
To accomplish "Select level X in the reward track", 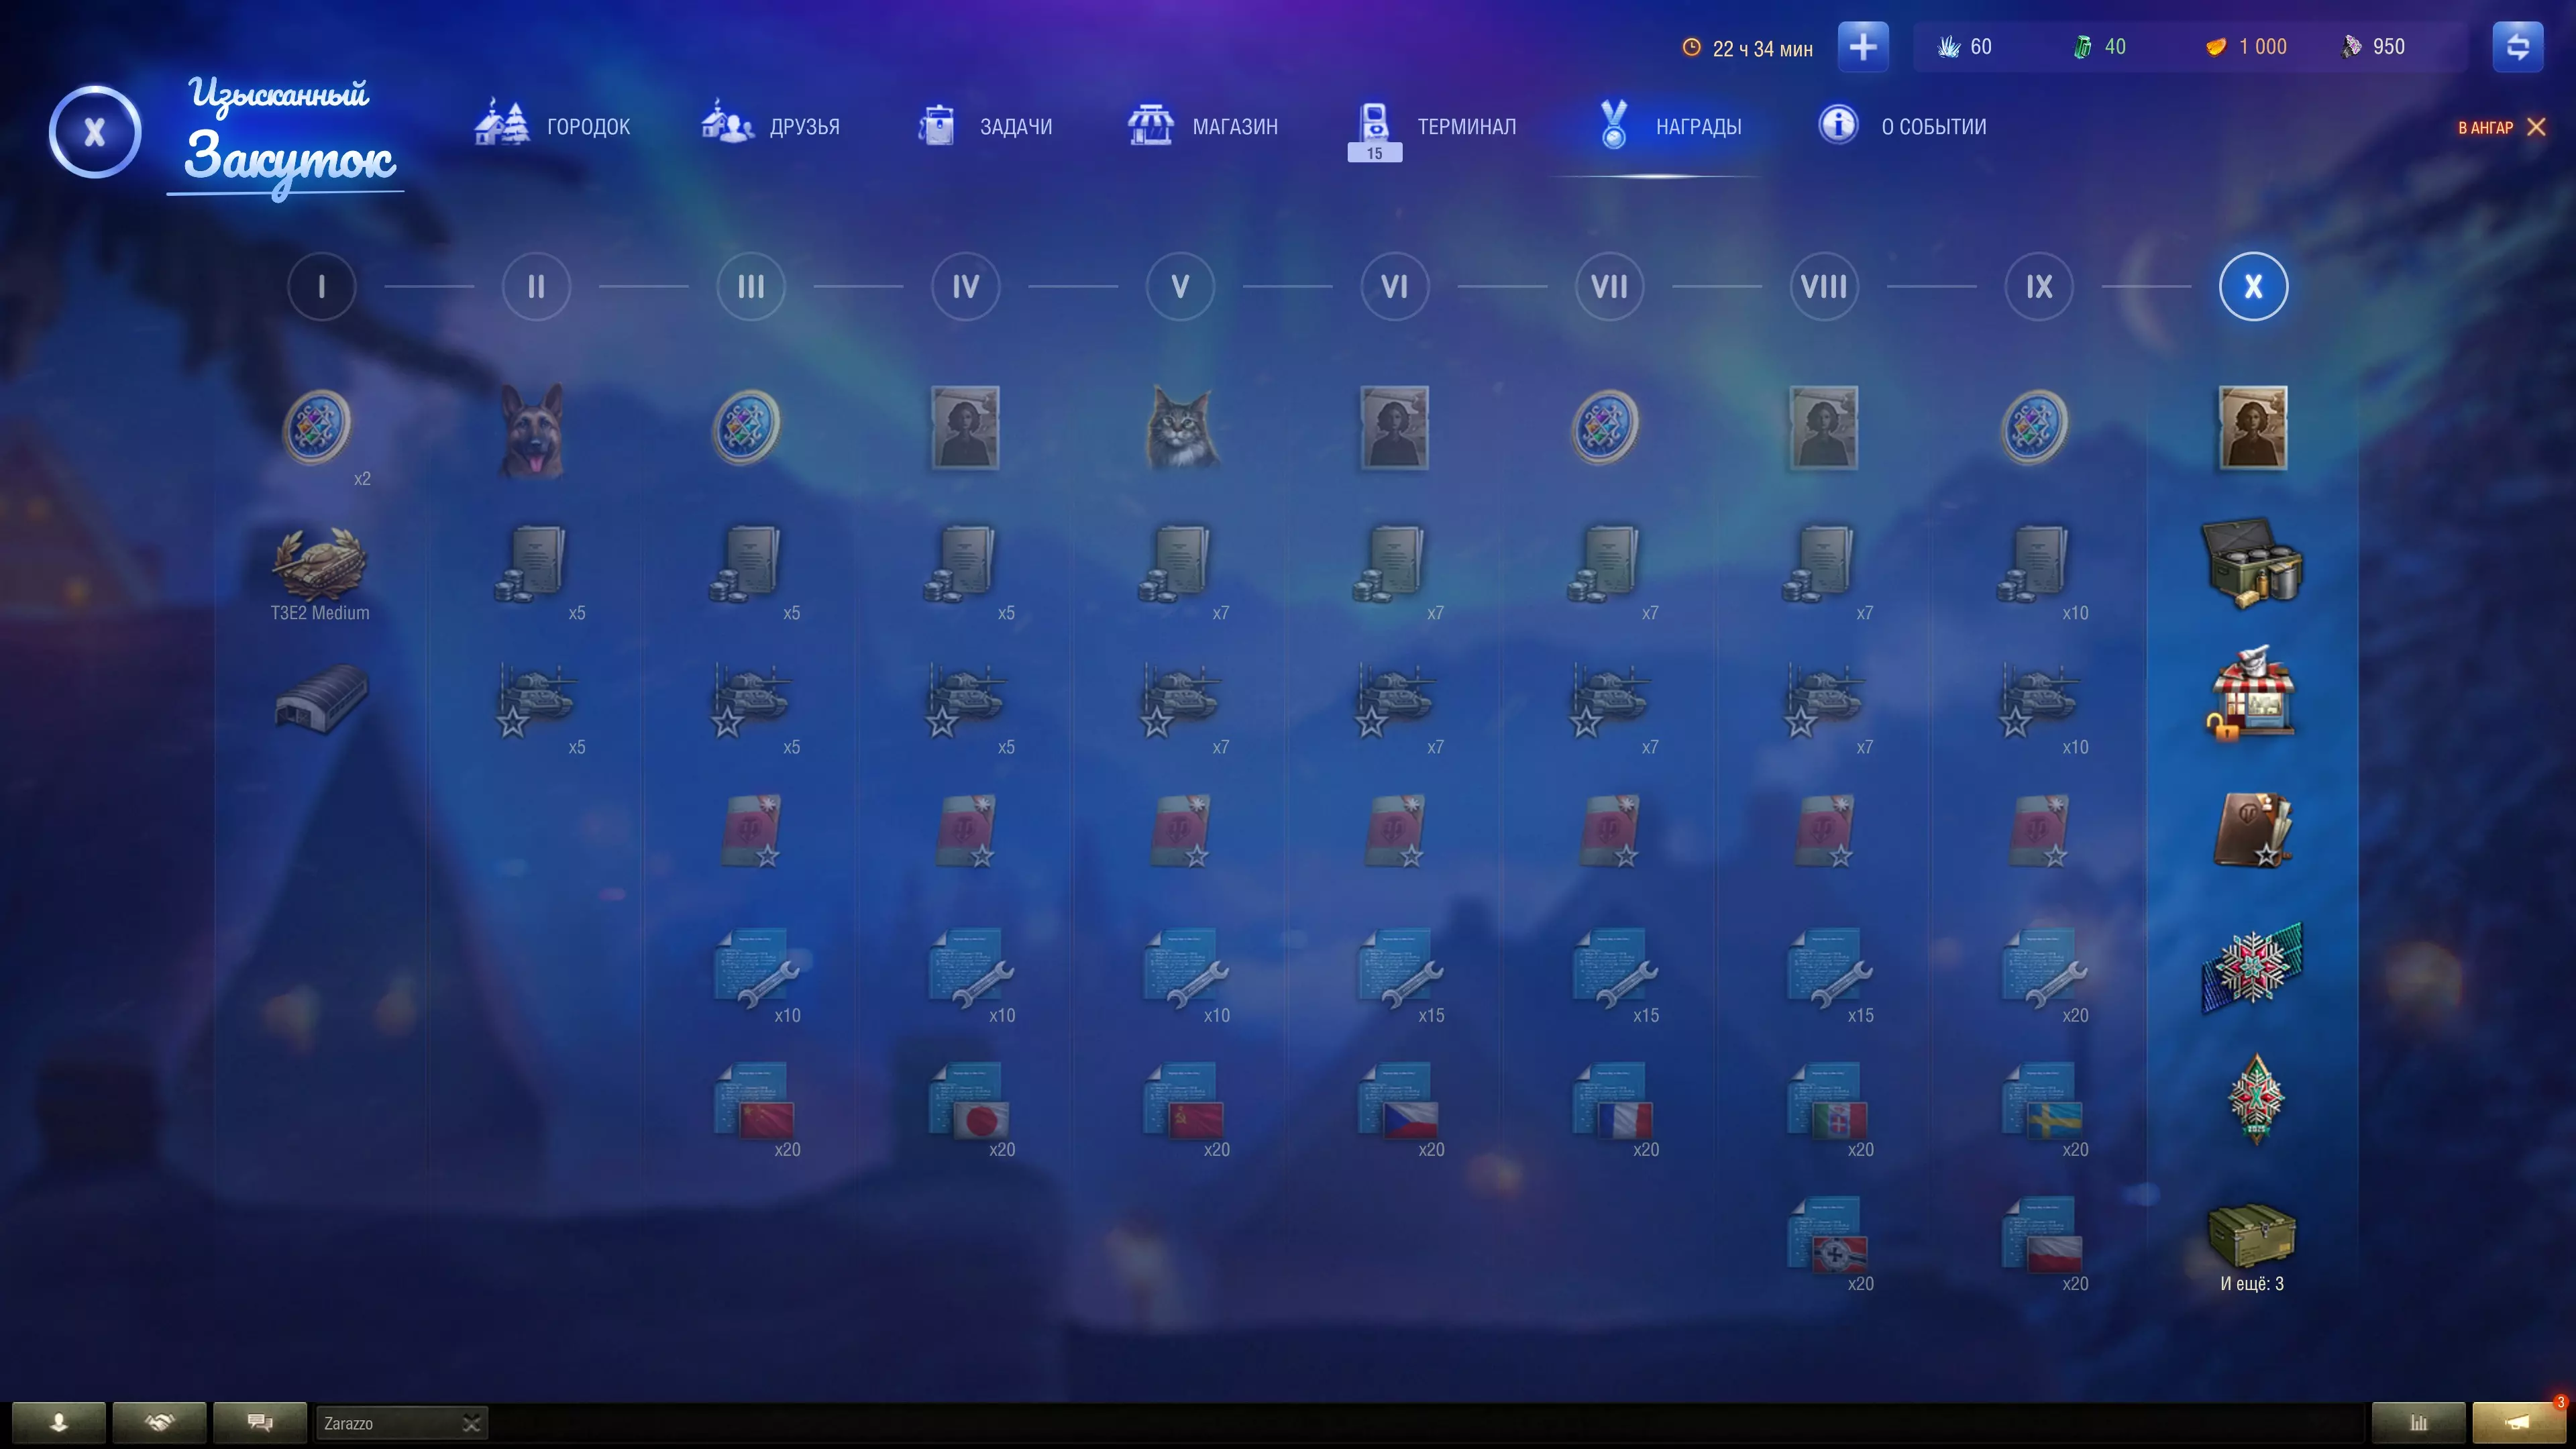I will (2253, 287).
